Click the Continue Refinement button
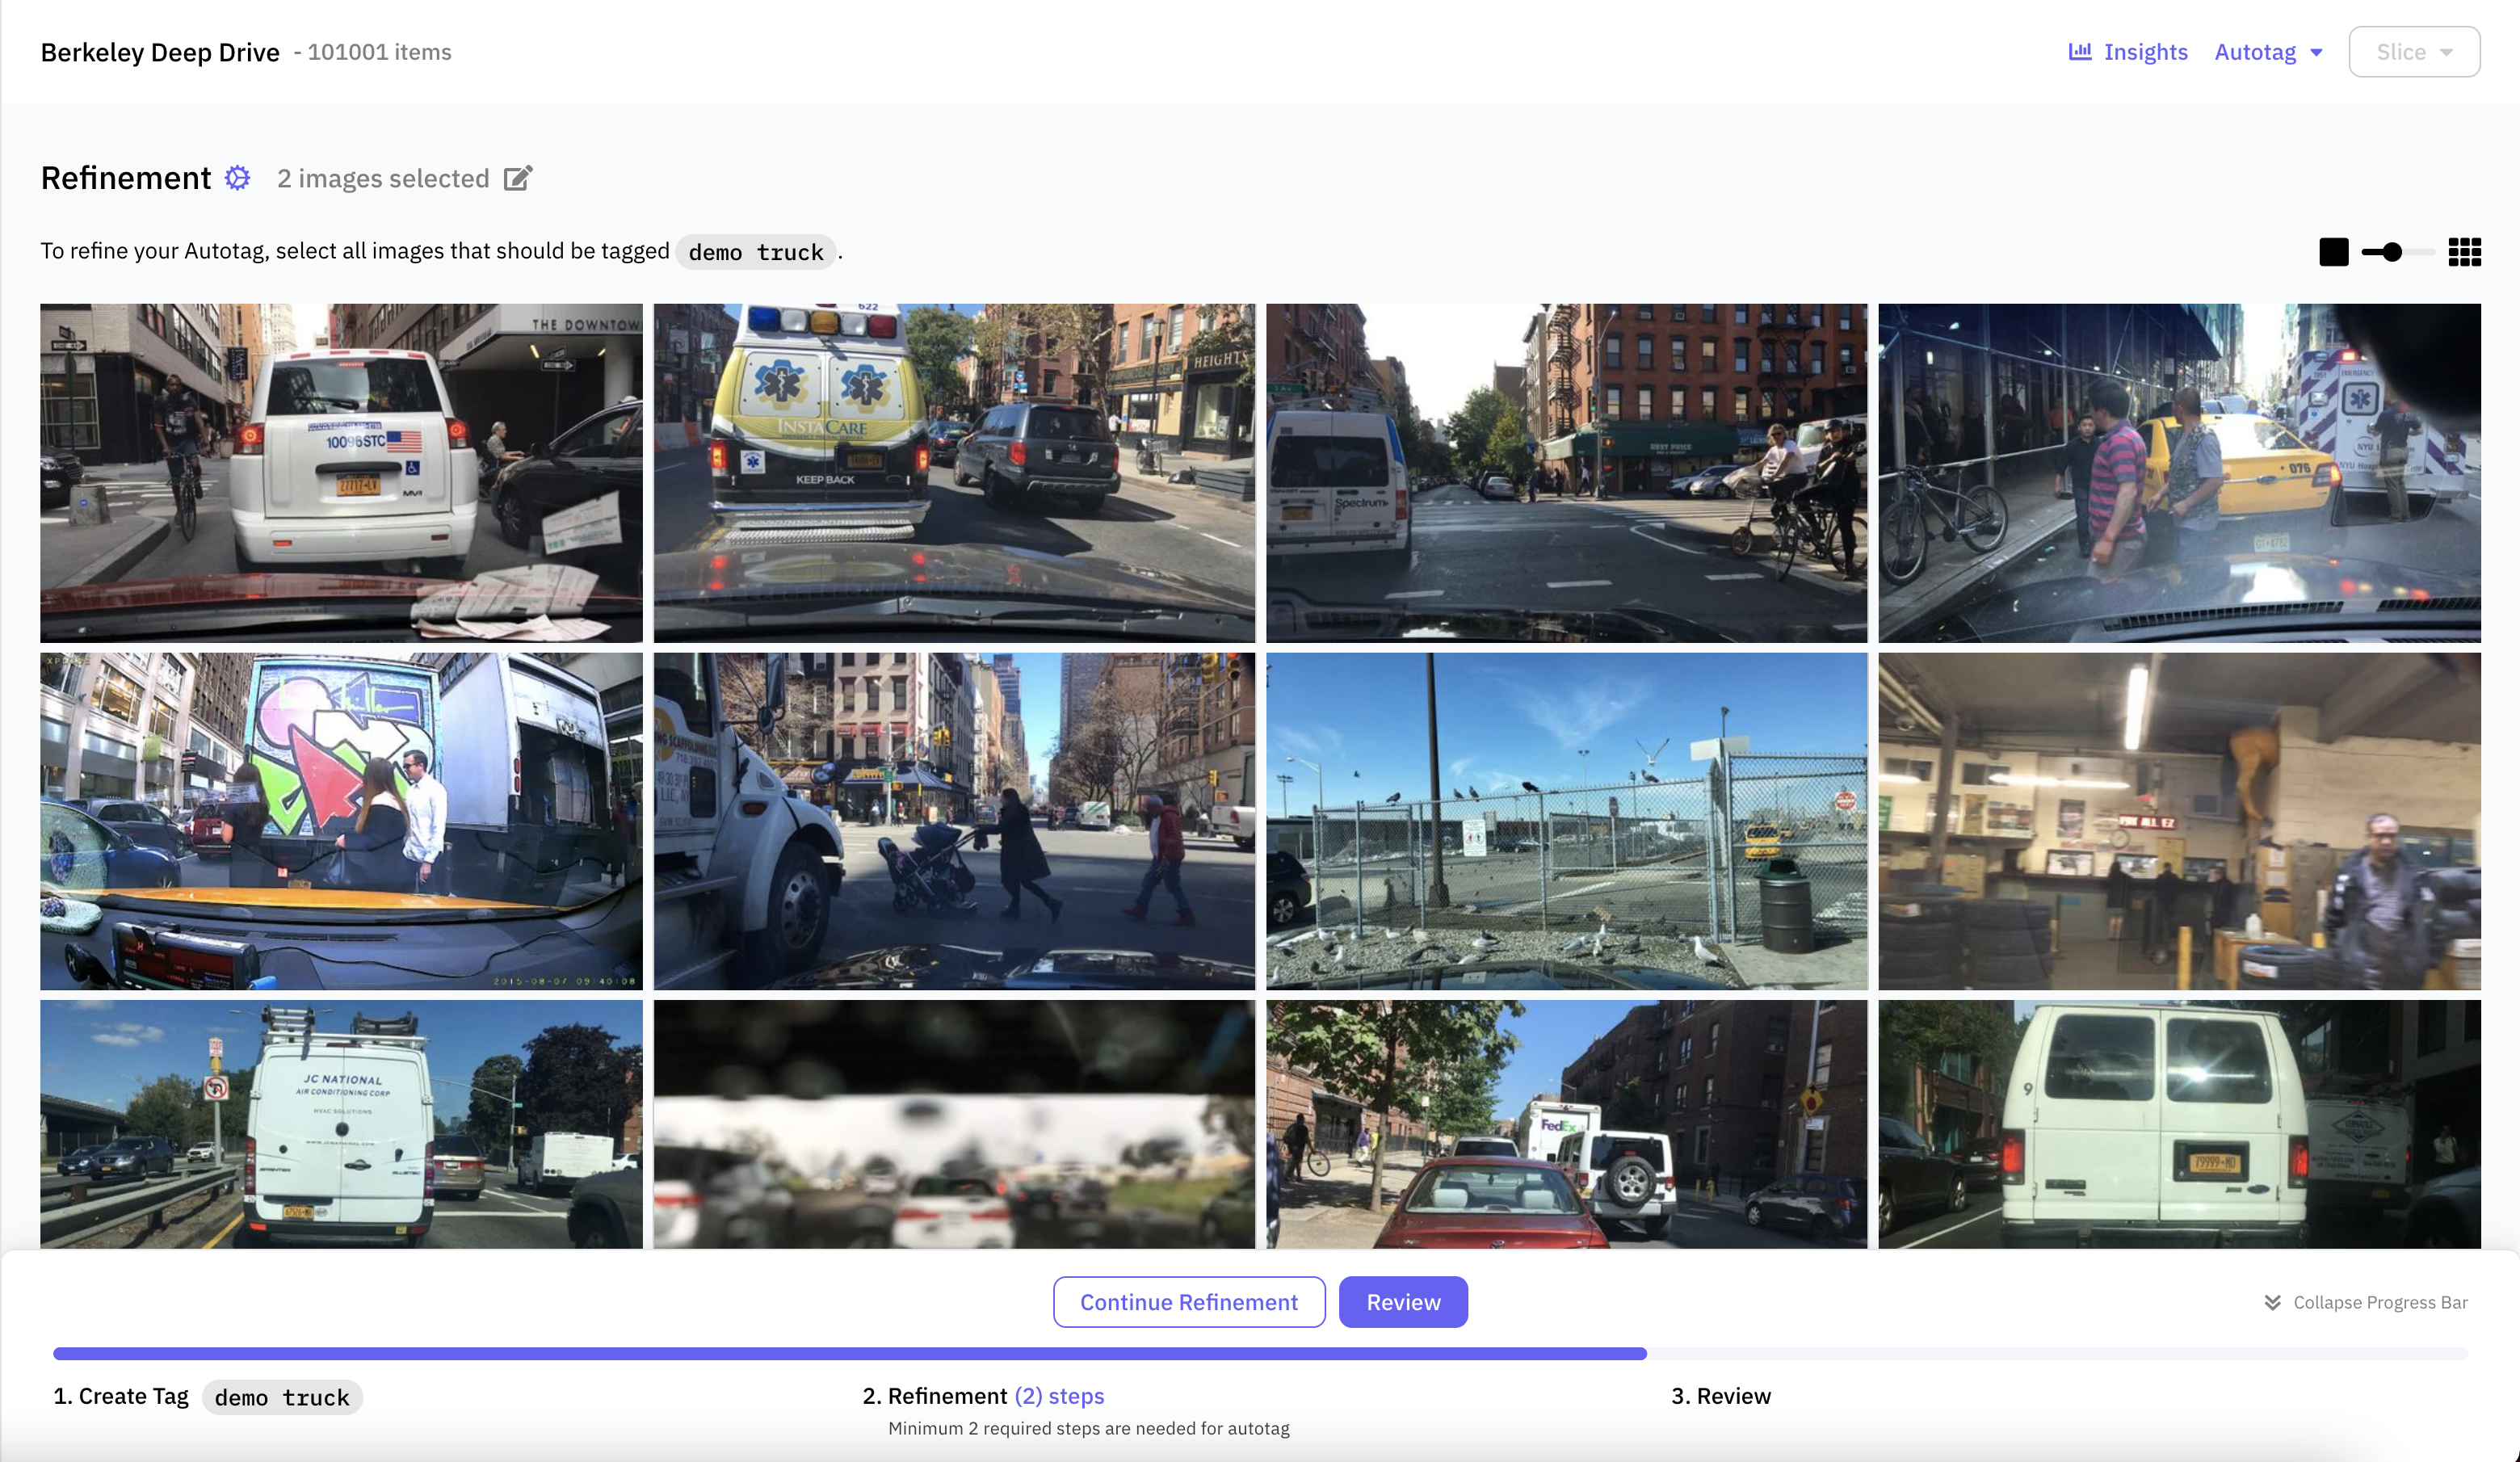The image size is (2520, 1462). tap(1188, 1302)
